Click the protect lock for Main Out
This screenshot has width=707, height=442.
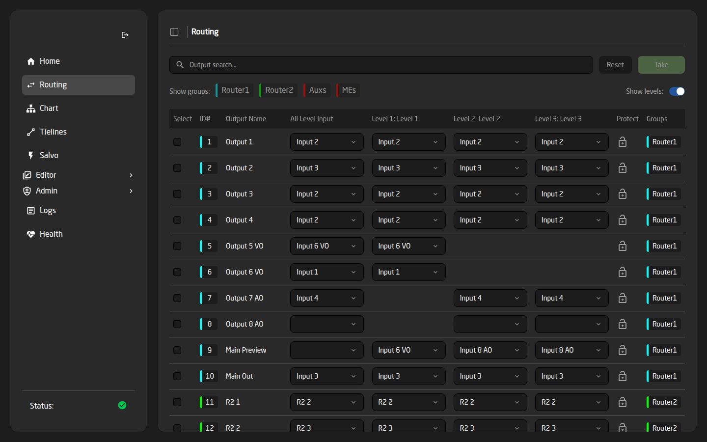(623, 376)
